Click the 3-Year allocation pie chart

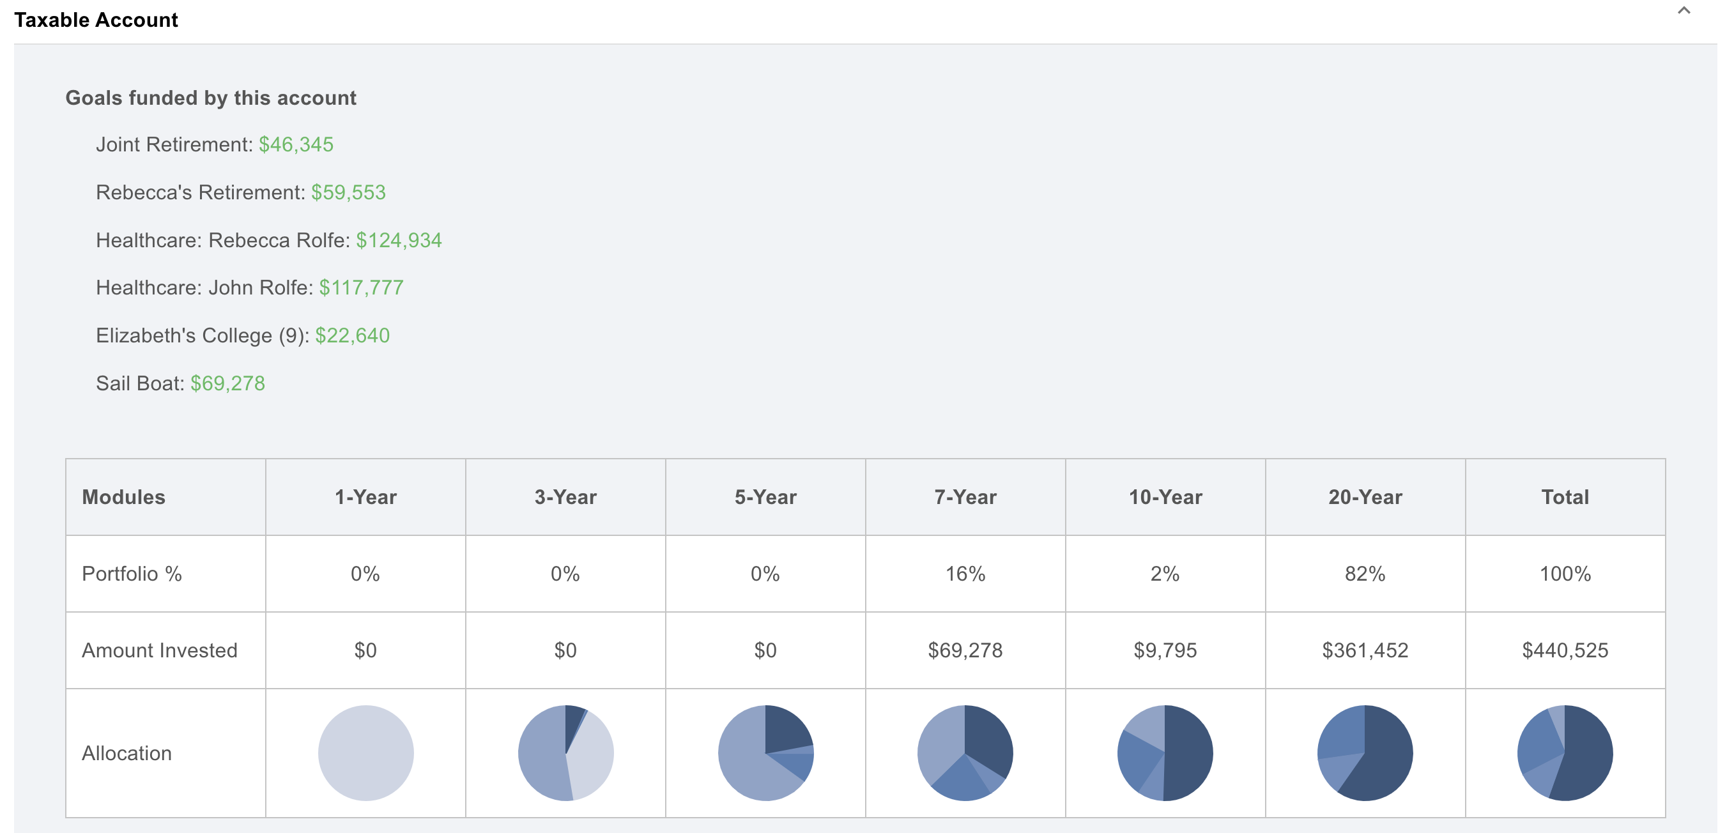(x=565, y=753)
